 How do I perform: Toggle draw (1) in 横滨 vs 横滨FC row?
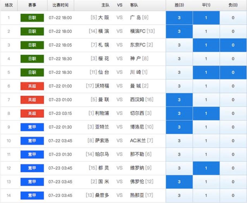pyautogui.click(x=206, y=31)
